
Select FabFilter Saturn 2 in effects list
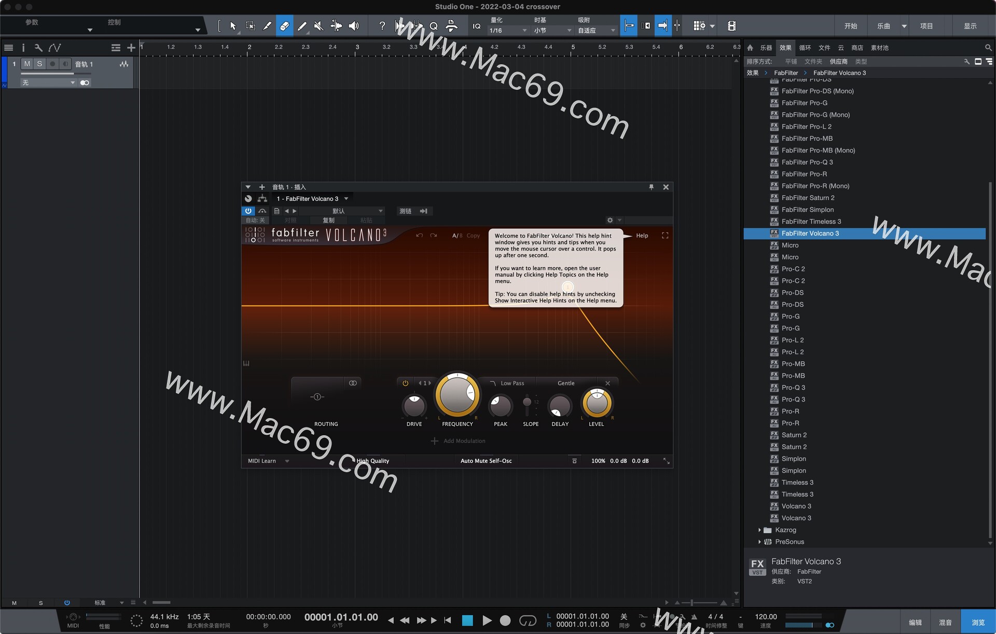tap(808, 198)
